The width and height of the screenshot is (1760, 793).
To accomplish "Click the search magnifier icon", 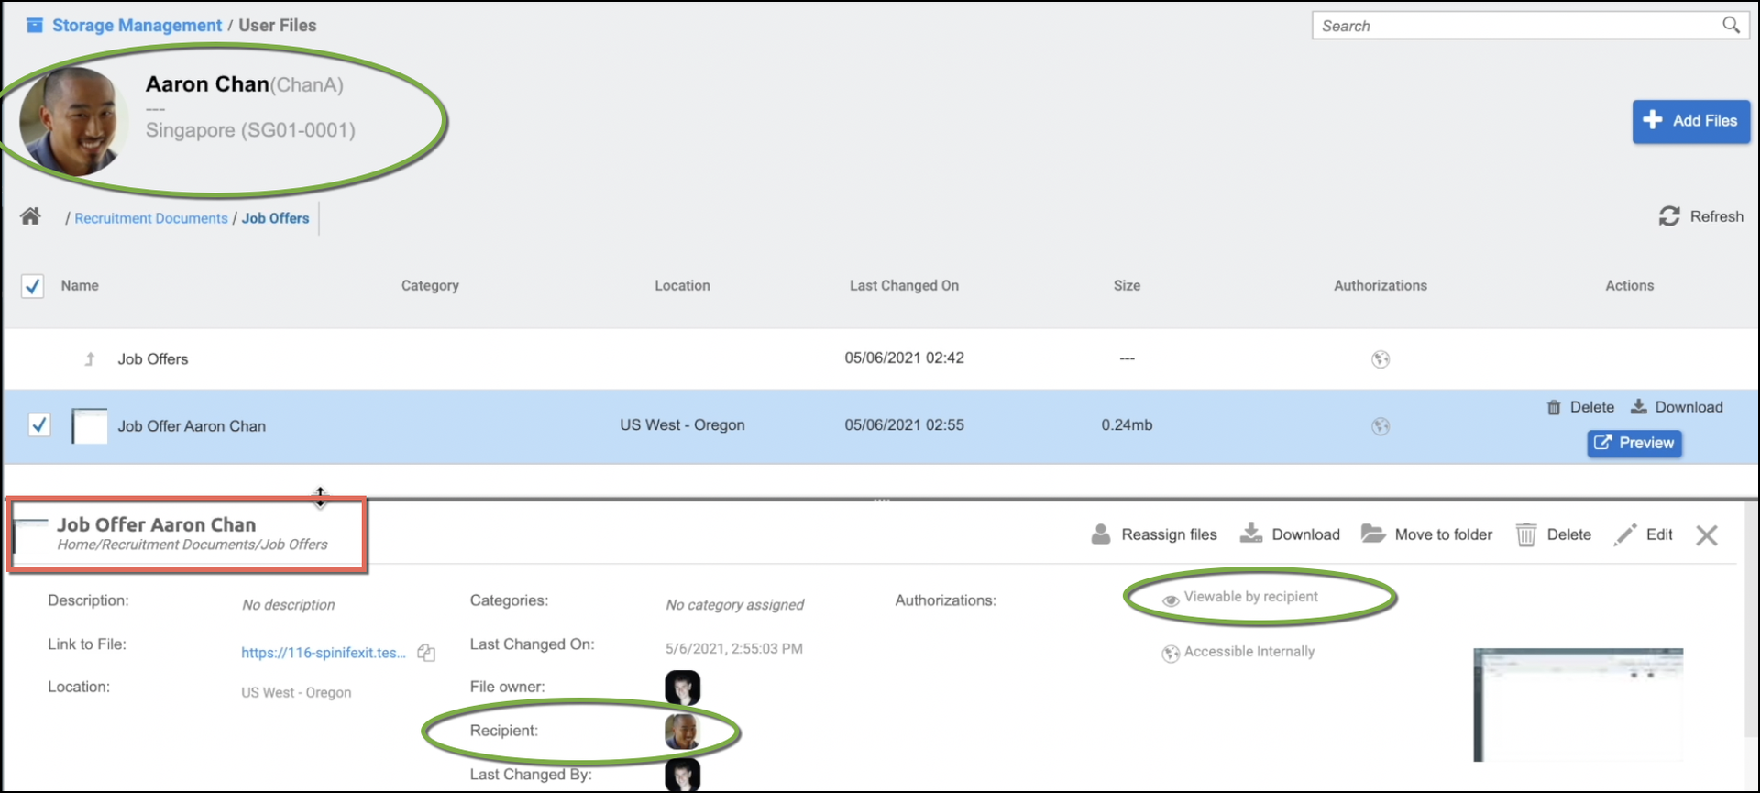I will click(x=1730, y=26).
